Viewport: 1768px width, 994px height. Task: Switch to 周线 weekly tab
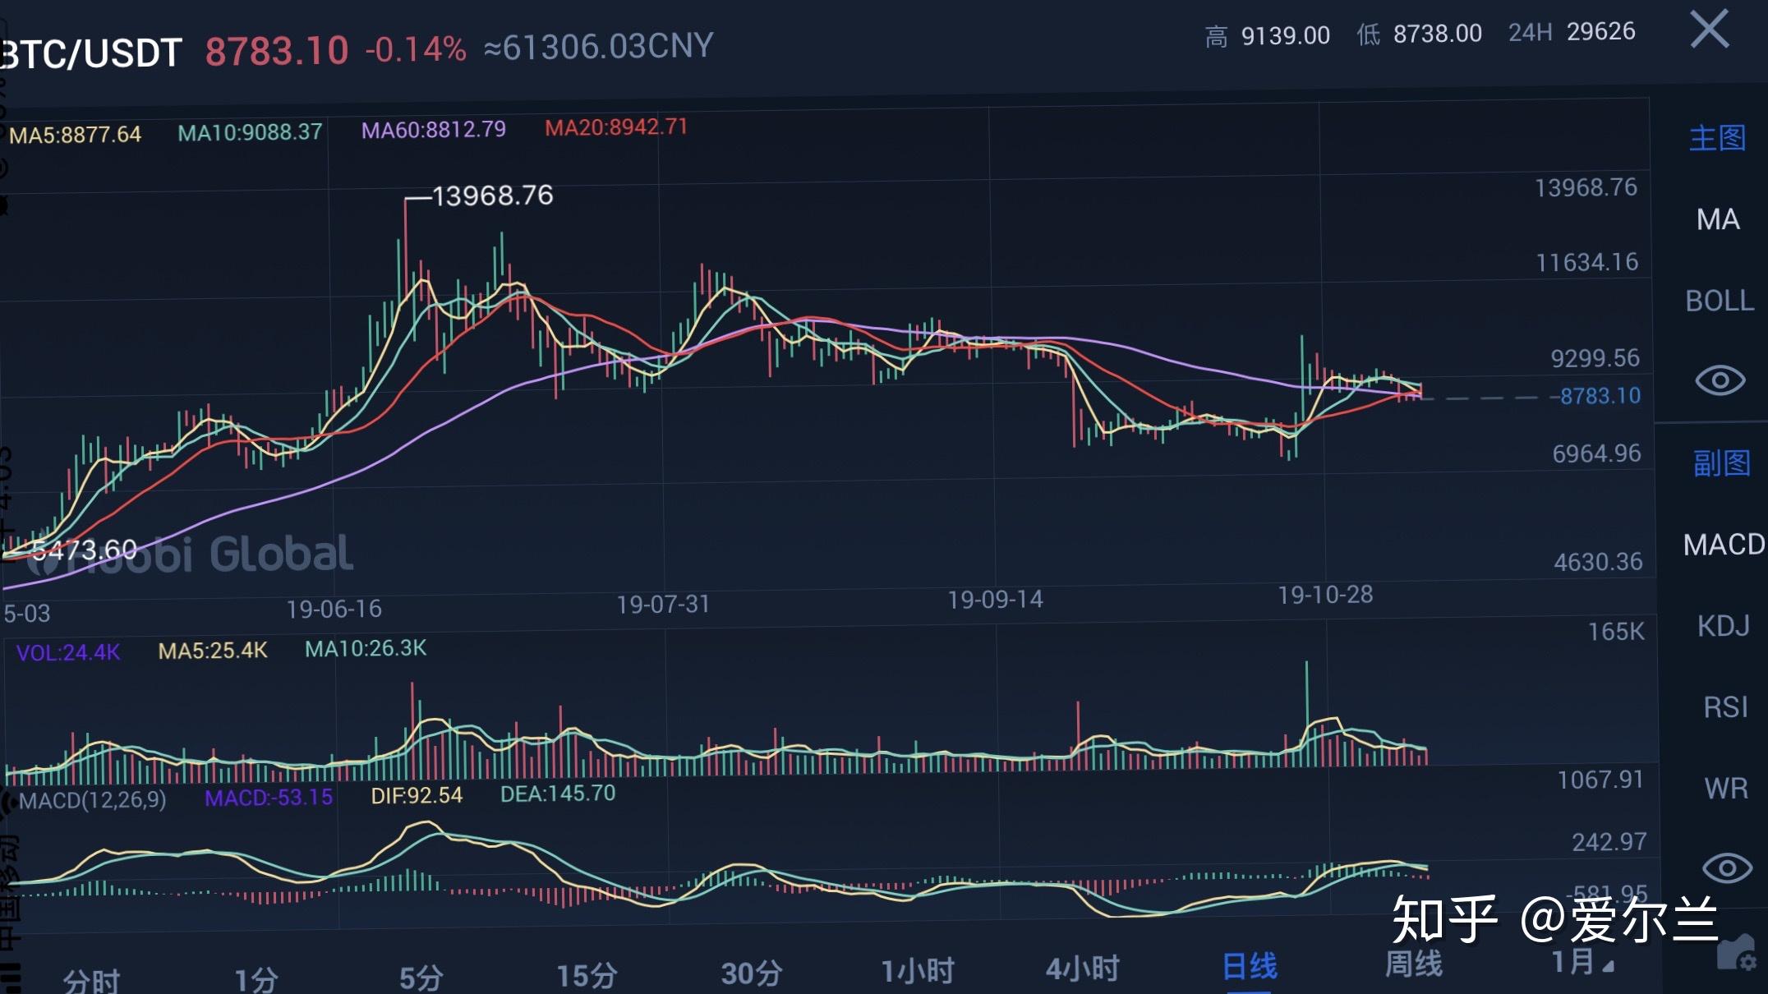coord(1414,964)
